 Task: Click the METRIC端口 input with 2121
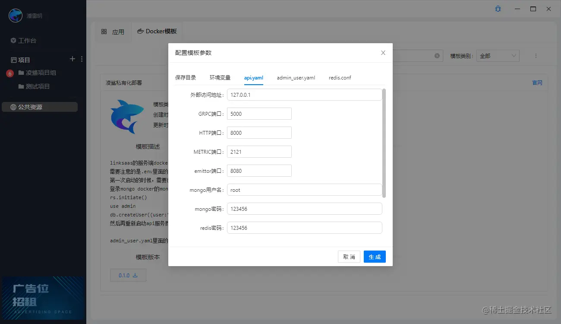click(259, 152)
